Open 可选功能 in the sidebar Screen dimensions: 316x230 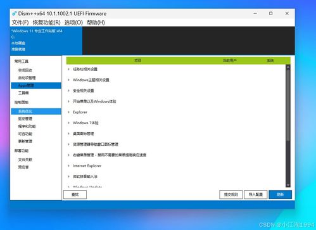[25, 134]
